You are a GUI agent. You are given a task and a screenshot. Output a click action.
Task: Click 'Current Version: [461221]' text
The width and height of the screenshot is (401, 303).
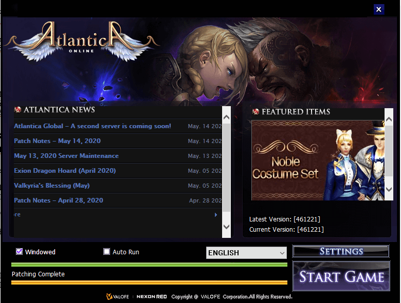pyautogui.click(x=286, y=230)
